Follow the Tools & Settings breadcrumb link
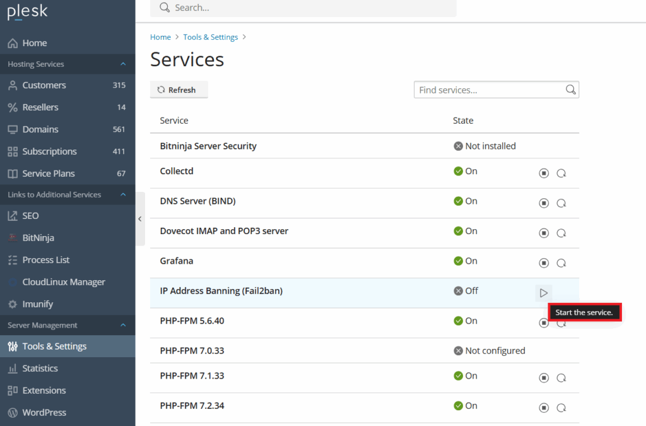This screenshot has height=426, width=646. point(210,37)
